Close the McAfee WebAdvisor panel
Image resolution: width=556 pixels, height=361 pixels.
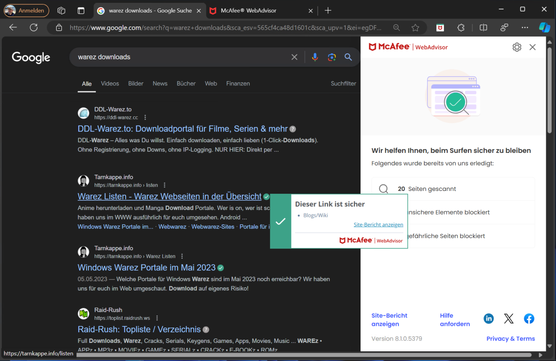(x=532, y=47)
